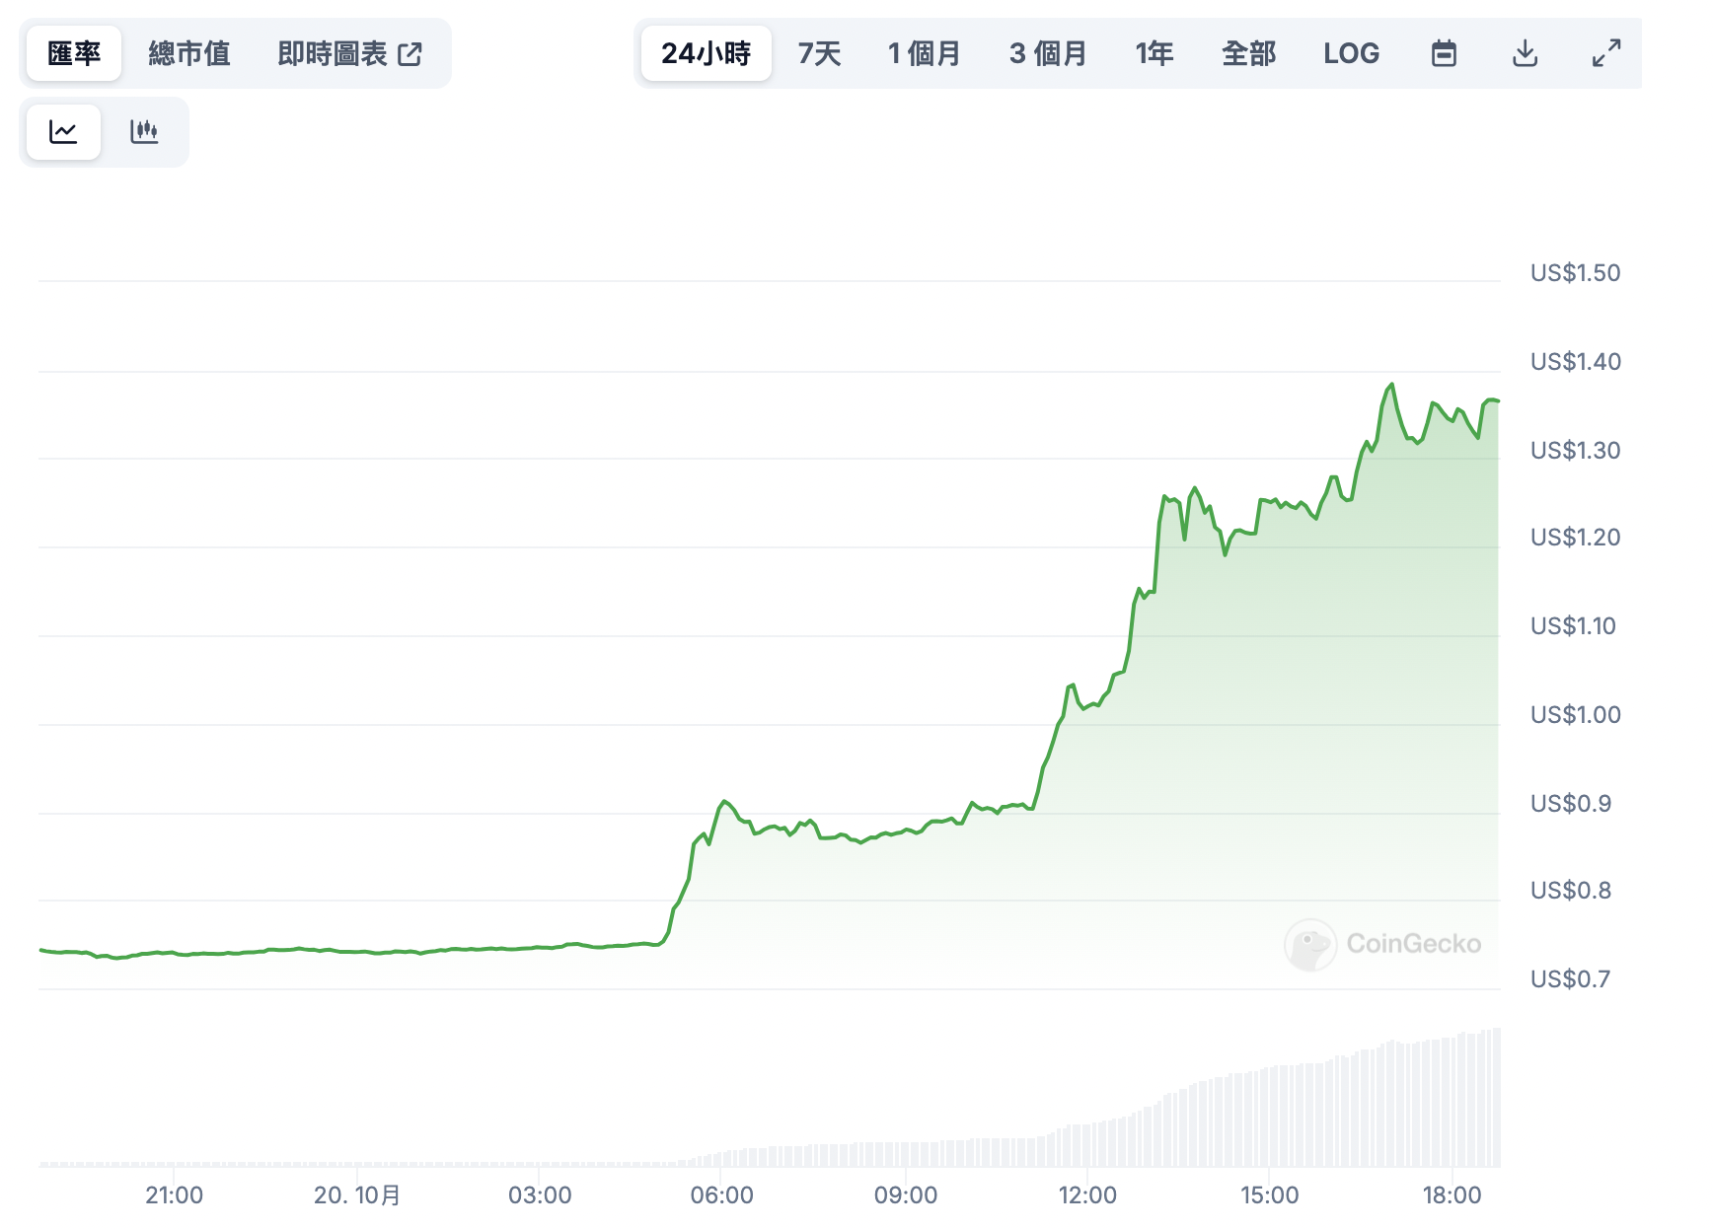
Task: Click the 12:00 marker on time axis
Action: [1087, 1194]
